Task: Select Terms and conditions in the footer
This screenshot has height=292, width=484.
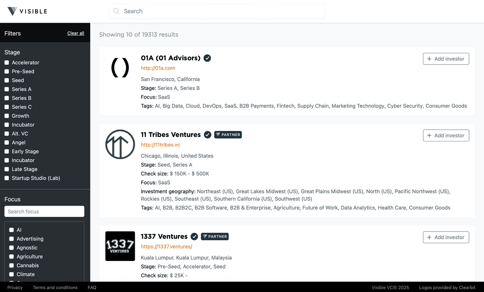Action: click(55, 288)
